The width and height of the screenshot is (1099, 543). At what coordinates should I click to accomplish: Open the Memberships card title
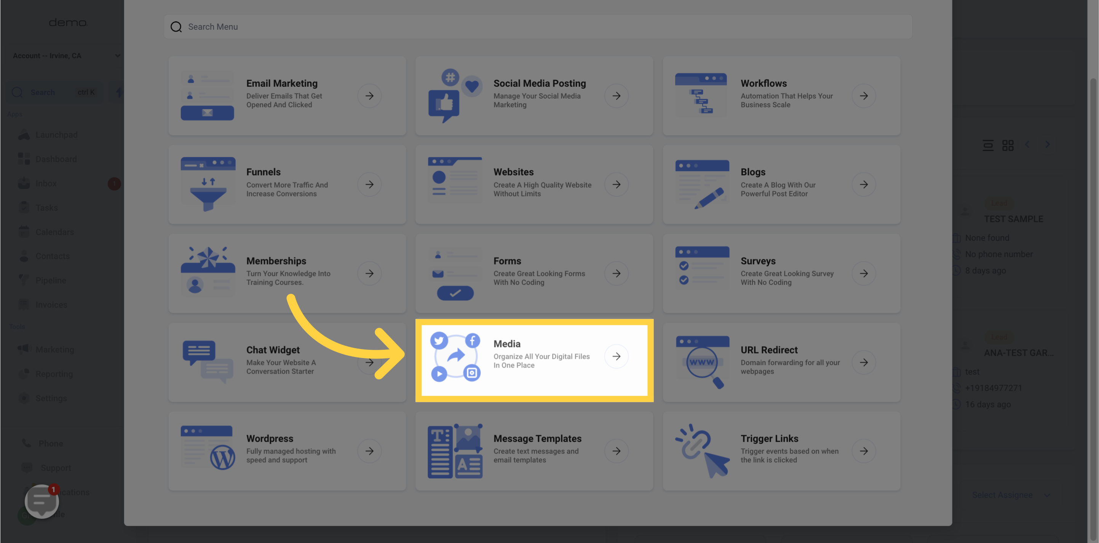(x=276, y=261)
